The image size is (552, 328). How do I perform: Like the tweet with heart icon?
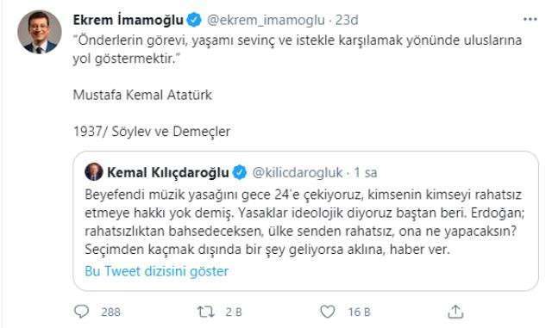pos(327,312)
